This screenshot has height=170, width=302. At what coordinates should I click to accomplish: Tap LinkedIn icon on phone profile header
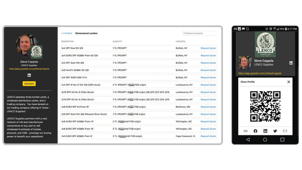point(291,63)
